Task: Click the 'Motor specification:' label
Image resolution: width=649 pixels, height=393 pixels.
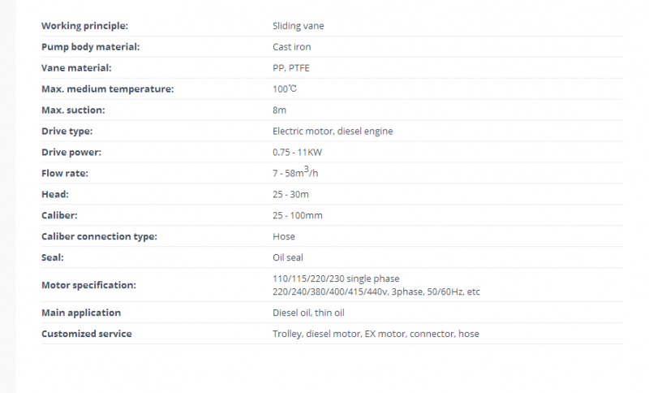Action: tap(88, 285)
